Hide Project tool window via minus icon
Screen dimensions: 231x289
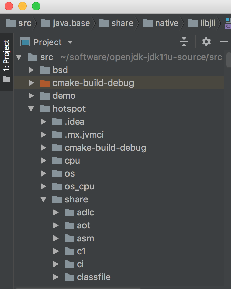(224, 41)
